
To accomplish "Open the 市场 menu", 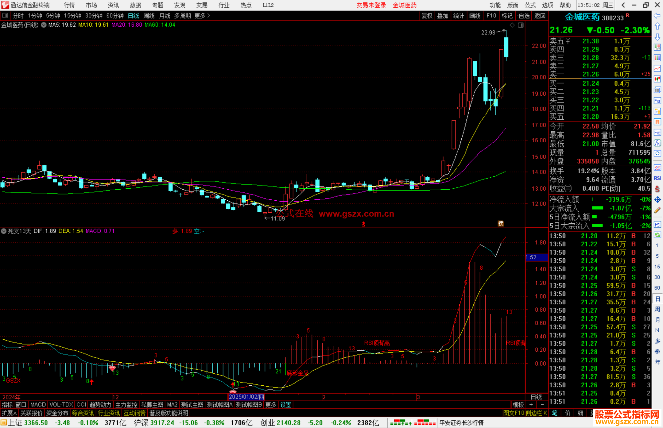I will (x=91, y=5).
